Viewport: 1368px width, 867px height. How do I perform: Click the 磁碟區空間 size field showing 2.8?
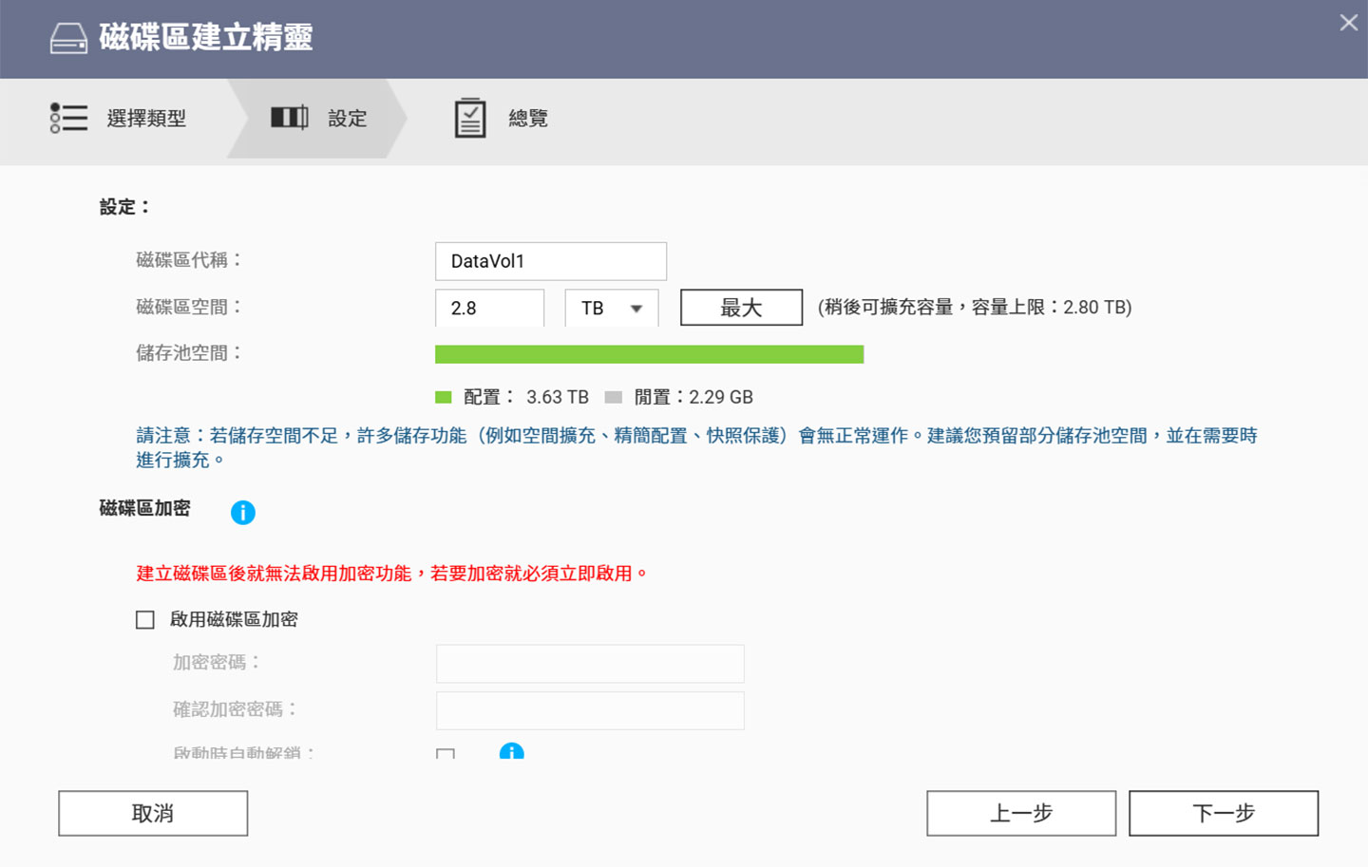click(x=489, y=309)
